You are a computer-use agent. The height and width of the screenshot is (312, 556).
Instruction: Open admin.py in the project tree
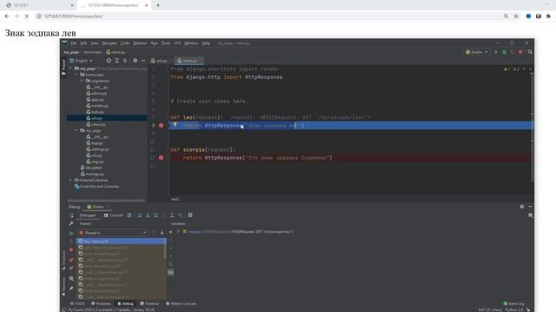[96, 94]
